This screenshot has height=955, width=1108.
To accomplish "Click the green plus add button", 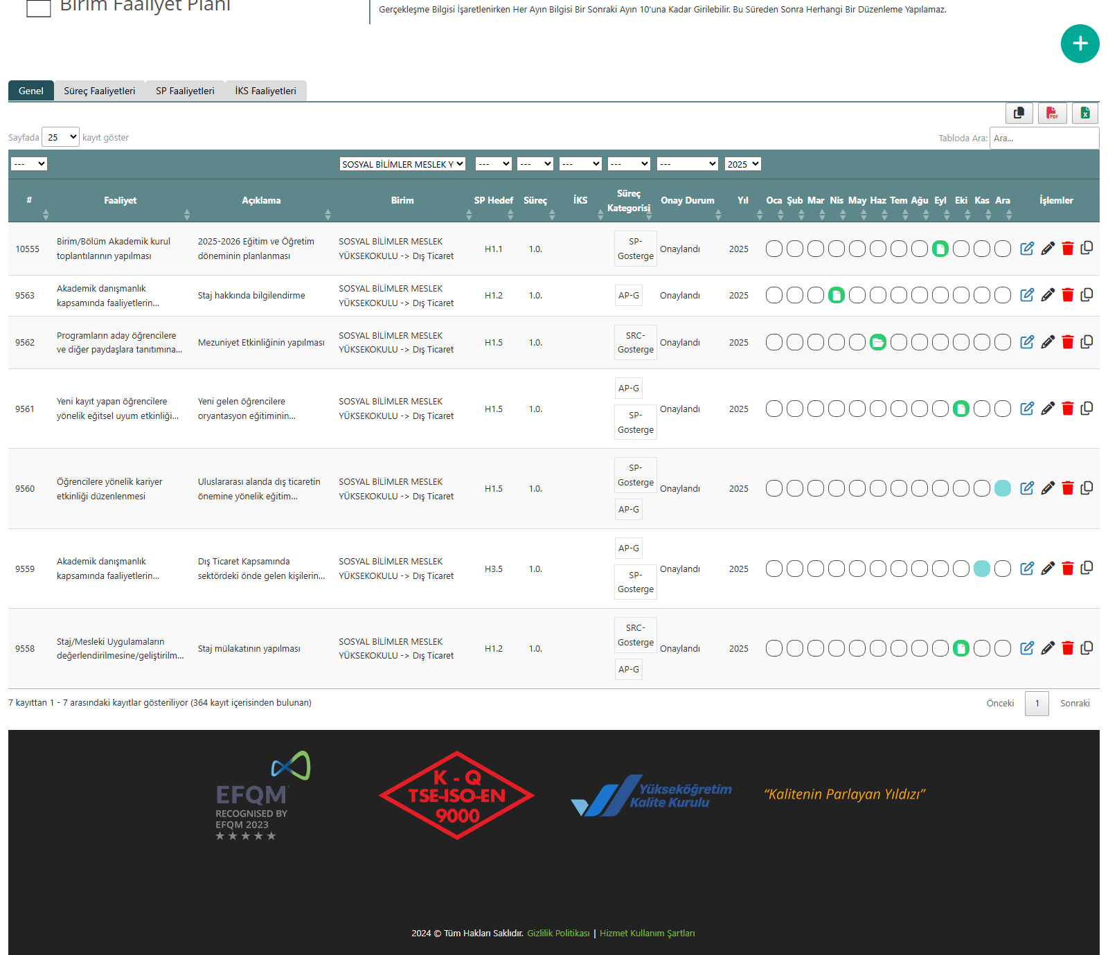I will (x=1080, y=44).
